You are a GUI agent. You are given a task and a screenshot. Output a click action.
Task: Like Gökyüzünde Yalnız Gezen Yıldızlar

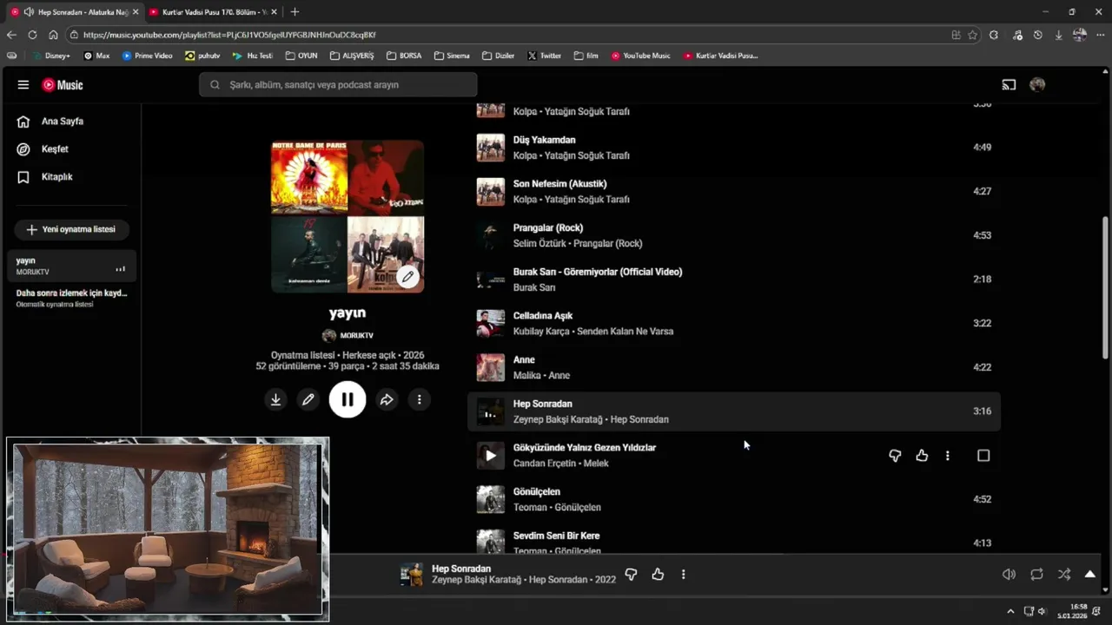922,456
